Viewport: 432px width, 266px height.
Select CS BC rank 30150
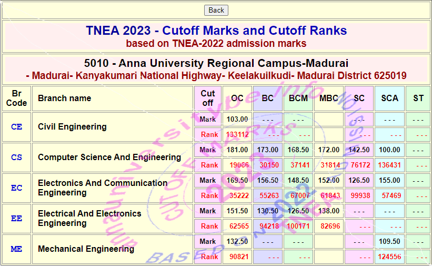click(269, 165)
